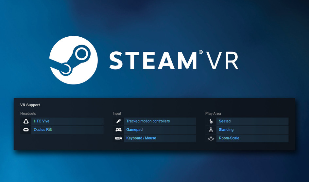309x182 pixels.
Task: Select the Seated play area link
Action: [252, 121]
